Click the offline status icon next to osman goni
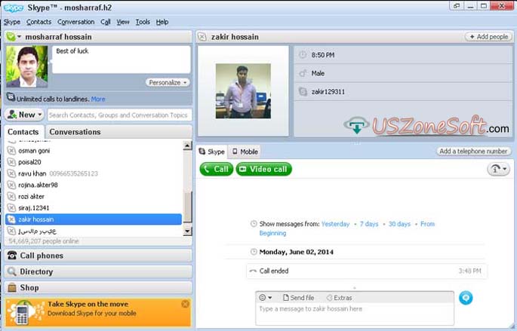This screenshot has height=331, width=517. click(x=11, y=151)
